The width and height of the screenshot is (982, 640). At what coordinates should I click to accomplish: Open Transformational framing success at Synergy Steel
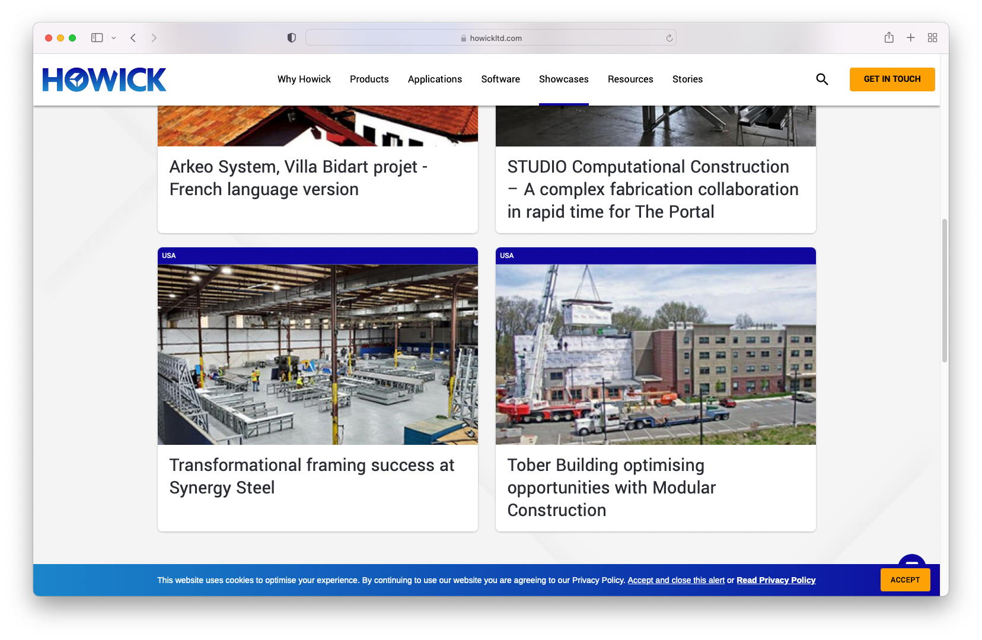(x=312, y=476)
